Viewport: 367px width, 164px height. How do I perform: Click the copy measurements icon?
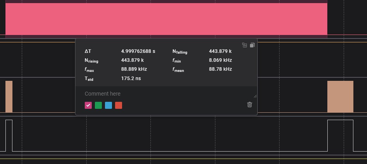click(x=252, y=45)
